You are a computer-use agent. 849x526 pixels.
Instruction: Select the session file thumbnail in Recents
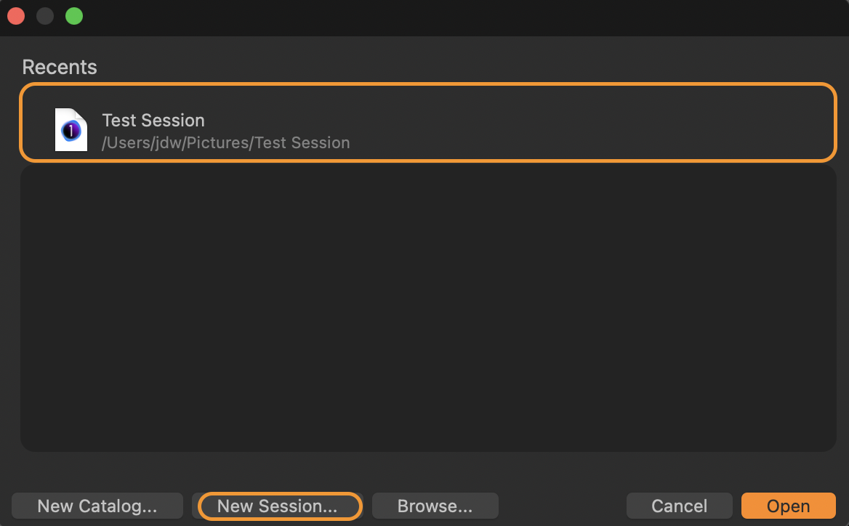coord(71,130)
